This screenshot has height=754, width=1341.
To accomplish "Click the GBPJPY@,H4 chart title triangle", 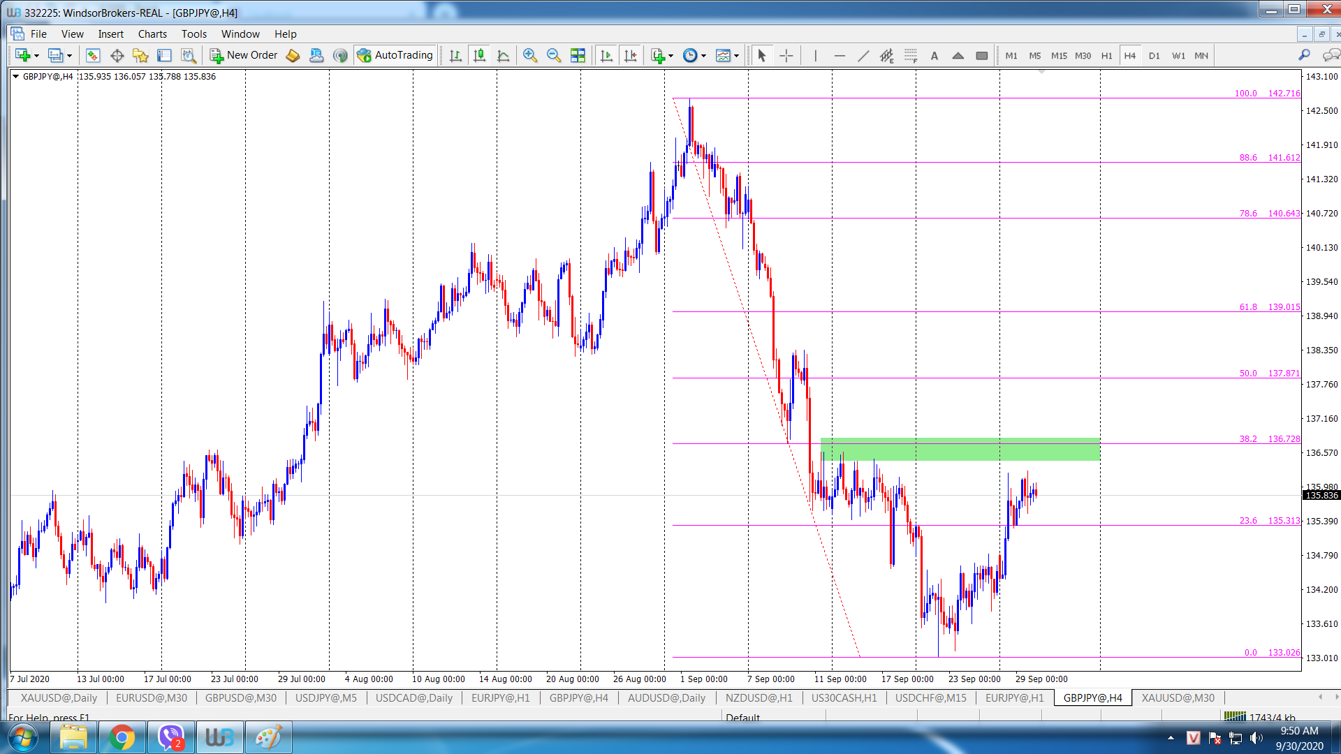I will coord(15,76).
